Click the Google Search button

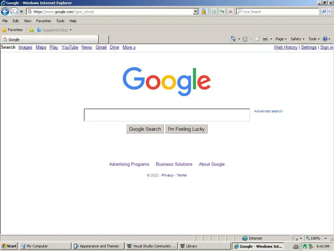(145, 129)
